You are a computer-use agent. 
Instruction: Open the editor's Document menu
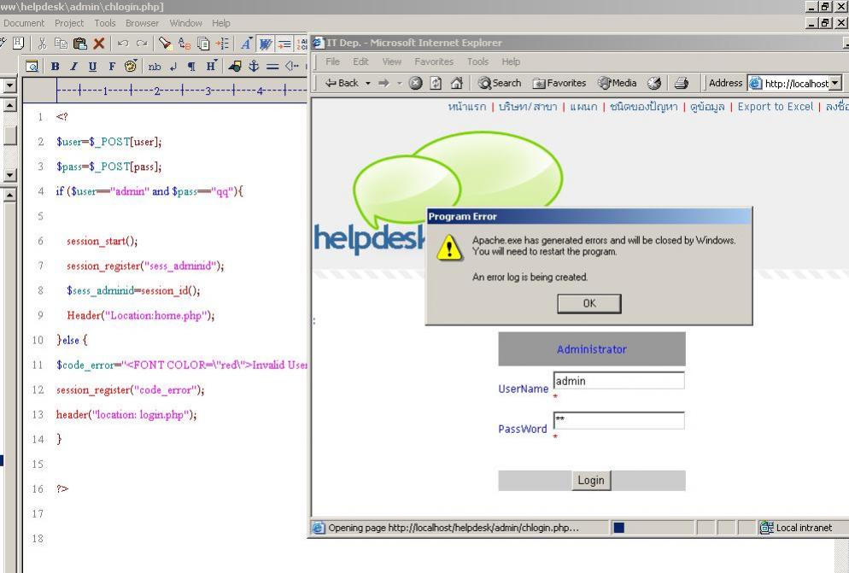24,23
